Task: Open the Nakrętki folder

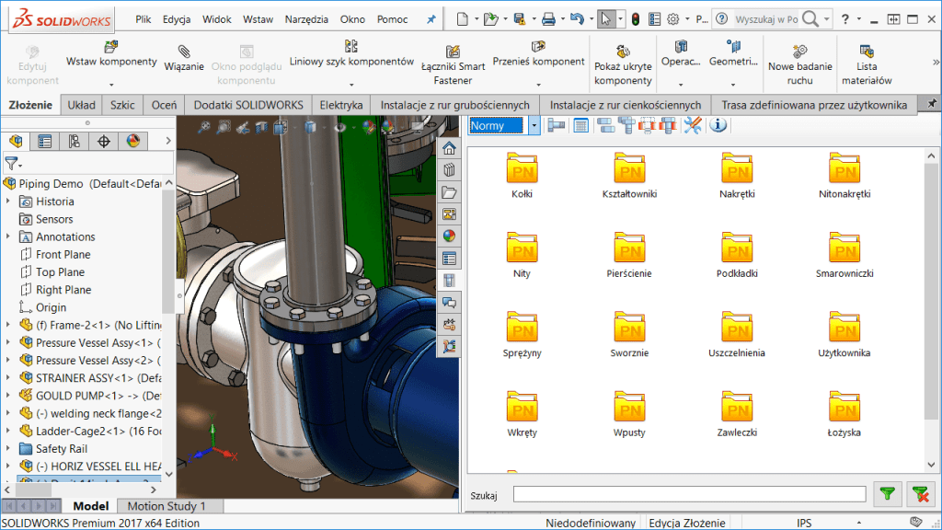Action: [x=737, y=176]
